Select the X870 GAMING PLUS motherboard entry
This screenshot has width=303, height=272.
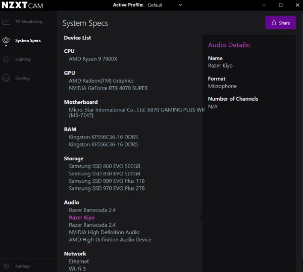click(137, 112)
